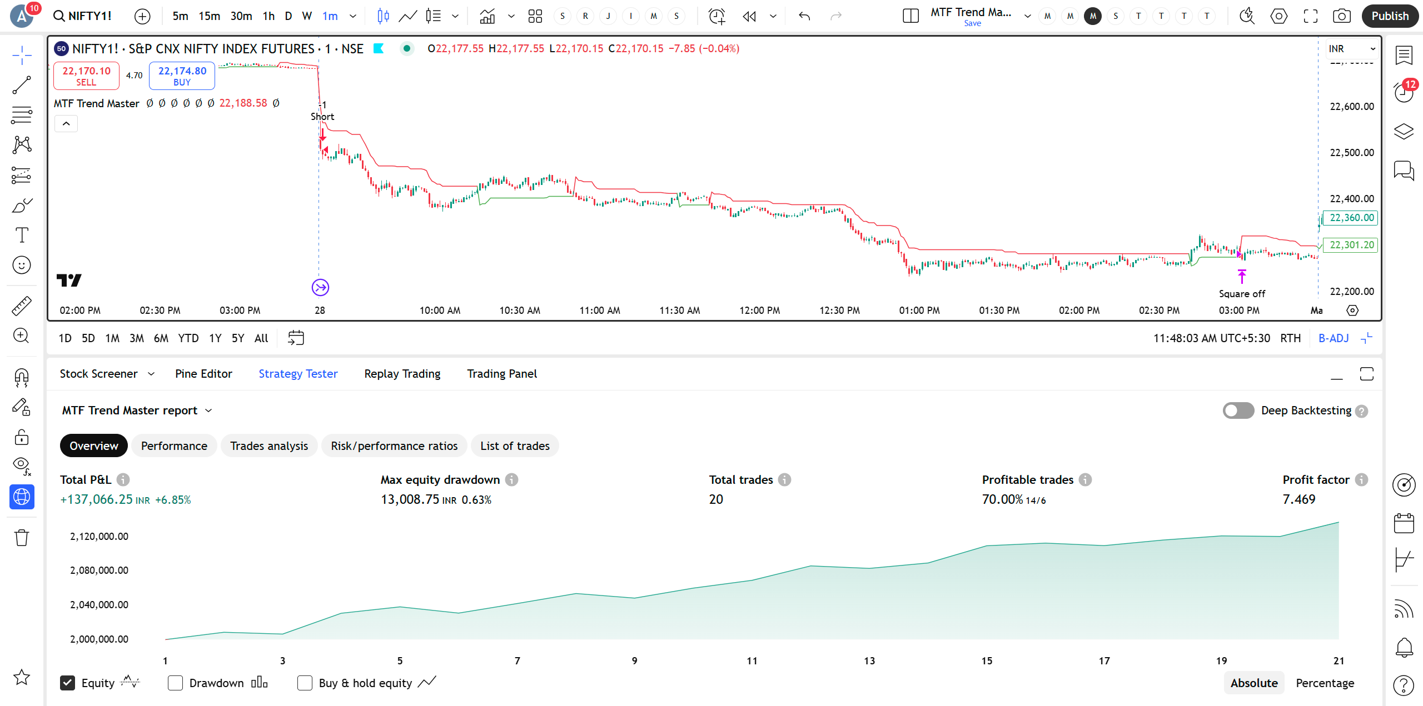Select the patterns drawing tool

click(22, 145)
